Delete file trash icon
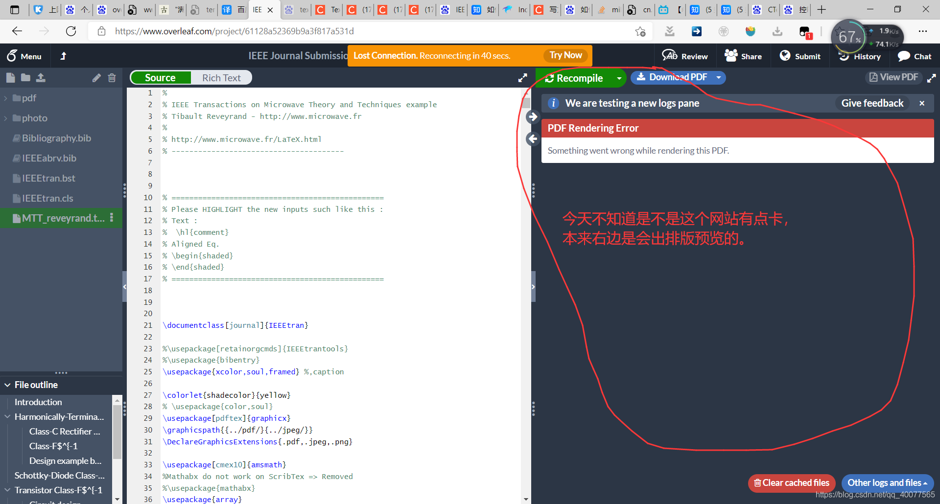Viewport: 940px width, 504px height. 112,78
